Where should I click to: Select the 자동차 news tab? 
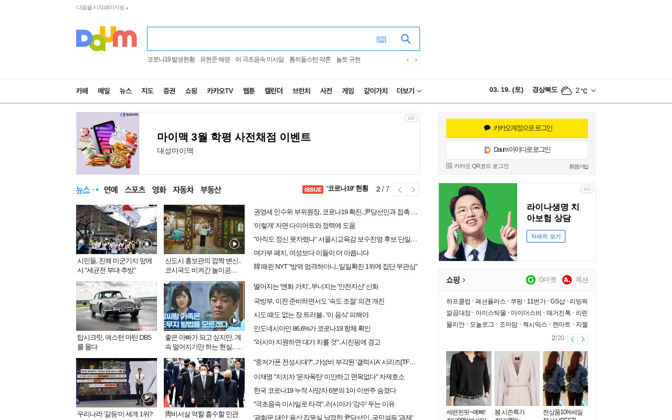pos(183,190)
